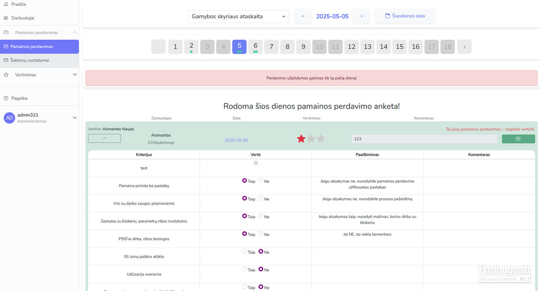Select Taip for Visi su darbo saugos priemonėmis

[x=244, y=198]
